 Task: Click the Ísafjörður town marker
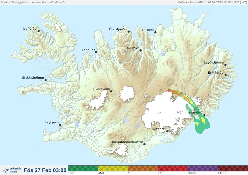tap(38, 31)
